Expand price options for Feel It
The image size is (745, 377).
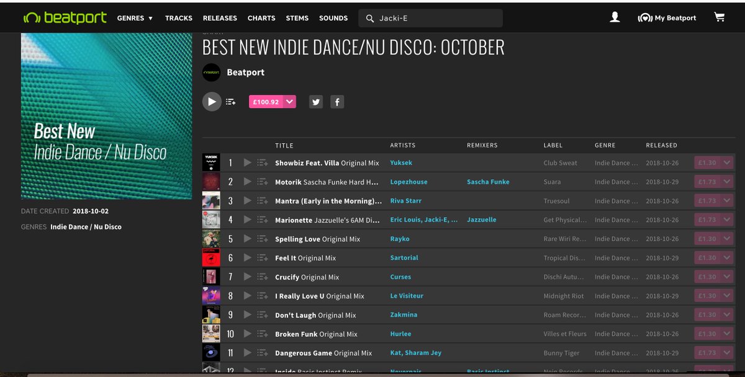tap(727, 258)
